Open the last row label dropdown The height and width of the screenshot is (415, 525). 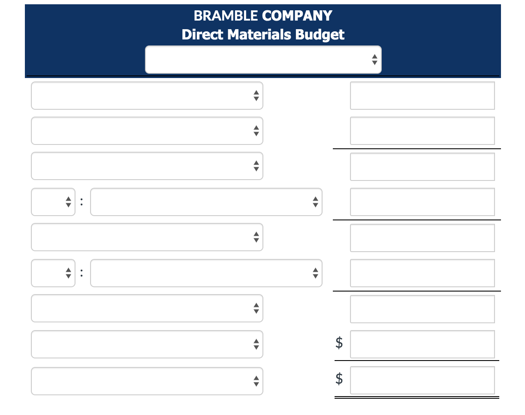coord(147,380)
